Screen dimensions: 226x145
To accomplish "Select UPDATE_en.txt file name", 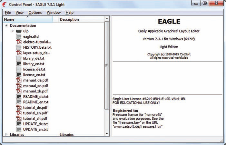I will (35, 130).
